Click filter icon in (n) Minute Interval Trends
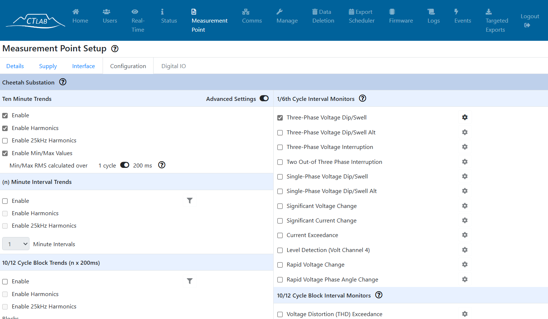 [190, 201]
